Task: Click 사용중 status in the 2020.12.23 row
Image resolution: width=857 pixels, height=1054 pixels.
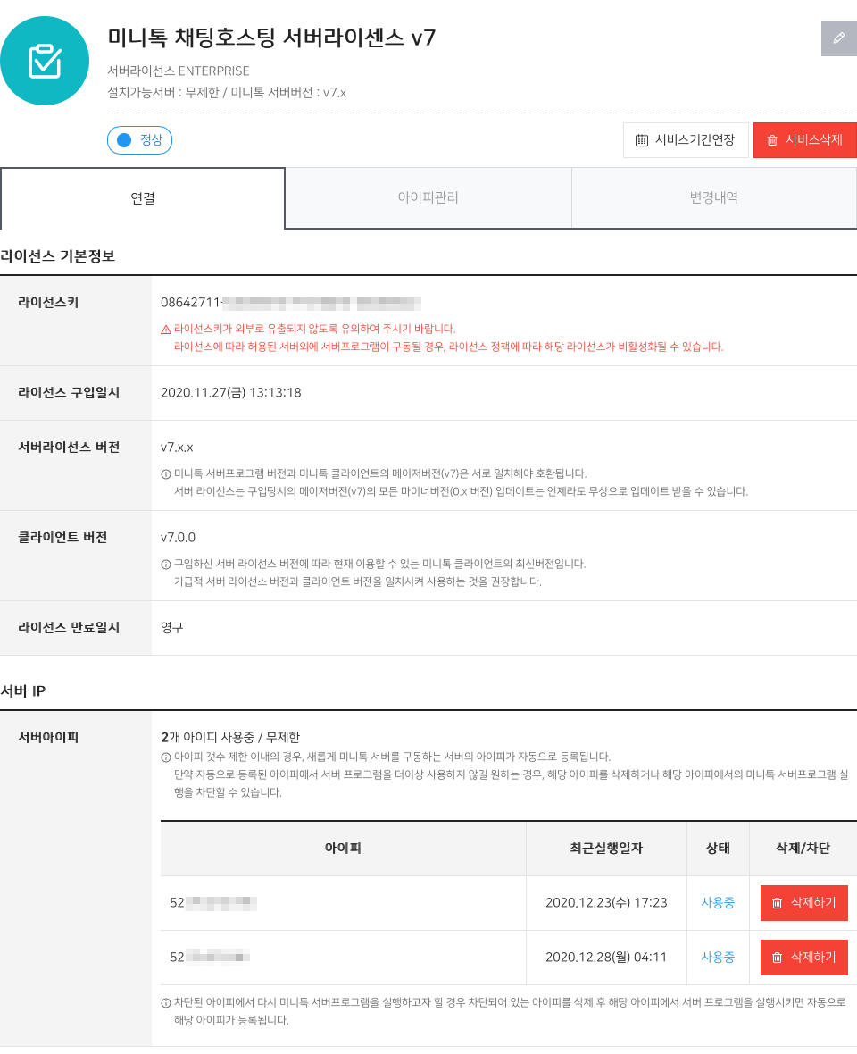Action: click(x=718, y=903)
